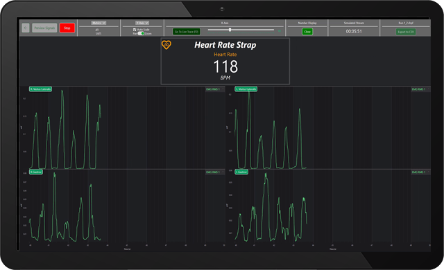Image resolution: width=444 pixels, height=270 pixels.
Task: Switch the Pan/Zoom toggle
Action: [141, 33]
